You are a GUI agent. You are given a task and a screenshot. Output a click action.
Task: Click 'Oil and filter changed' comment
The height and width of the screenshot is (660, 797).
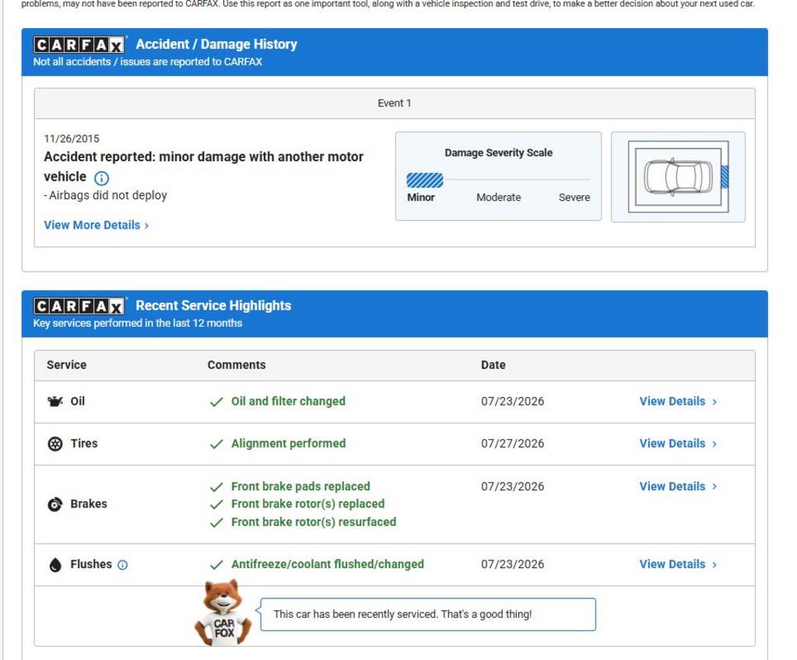(288, 401)
